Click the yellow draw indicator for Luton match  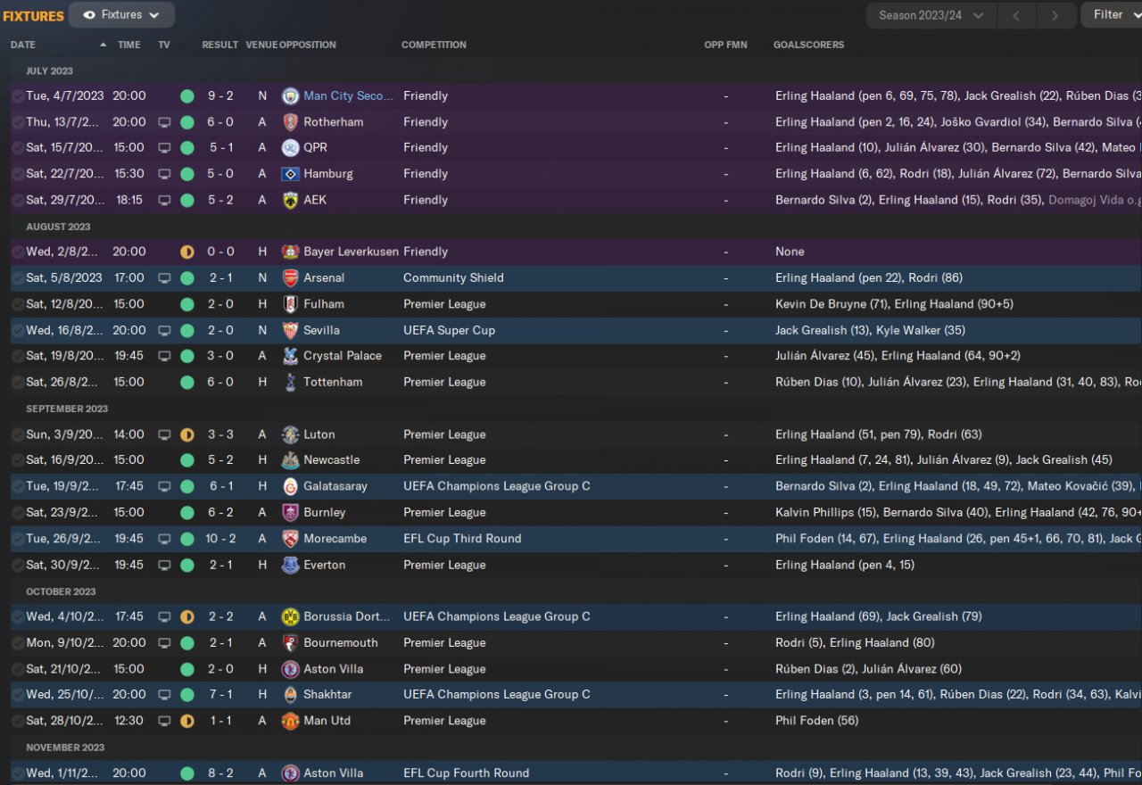pyautogui.click(x=187, y=435)
